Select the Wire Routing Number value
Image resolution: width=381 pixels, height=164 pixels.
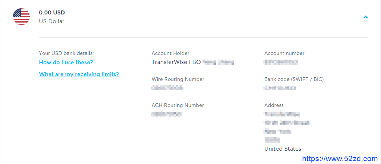click(x=167, y=88)
